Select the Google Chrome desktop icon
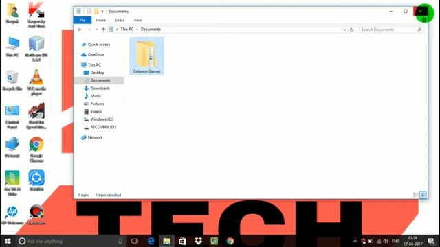This screenshot has height=247, width=440. pos(36,150)
